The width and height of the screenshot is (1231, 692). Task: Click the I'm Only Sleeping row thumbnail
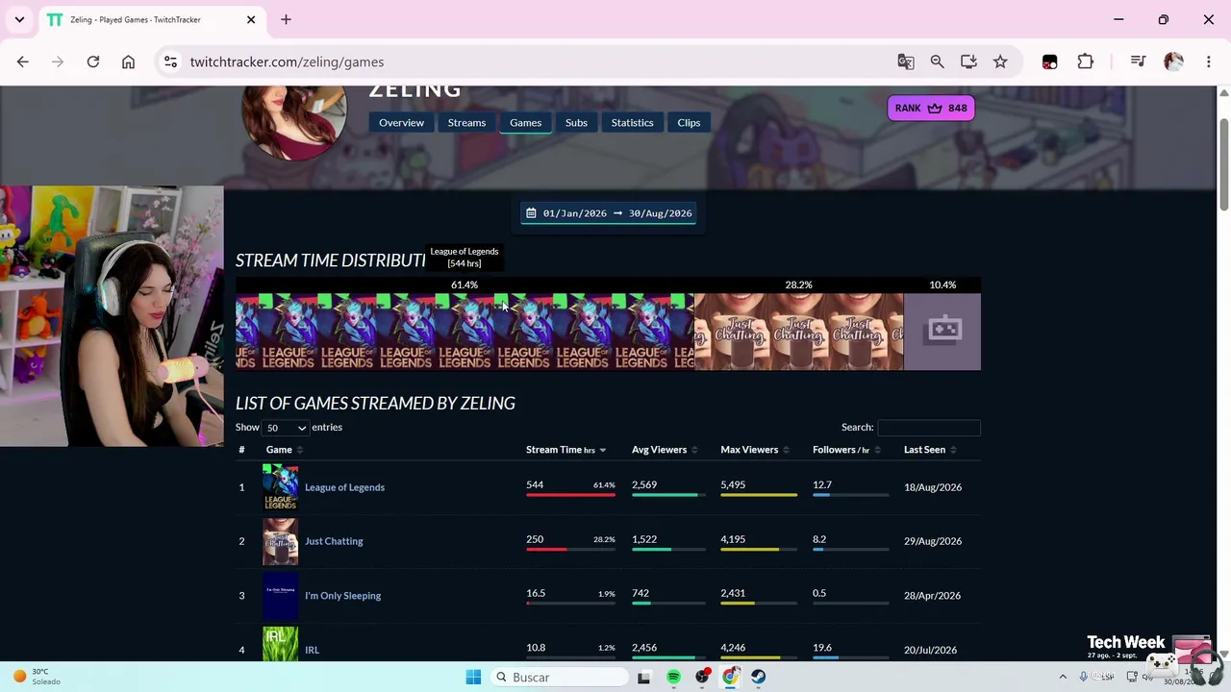point(281,596)
